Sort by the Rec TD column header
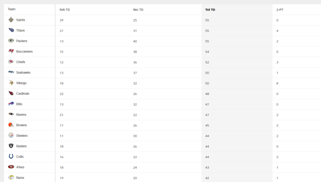The image size is (321, 182). pos(138,10)
